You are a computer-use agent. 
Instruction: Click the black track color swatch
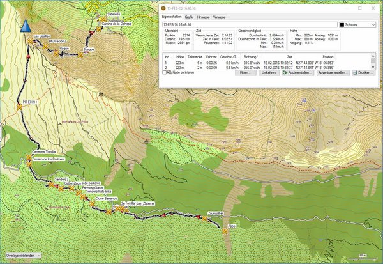(x=342, y=24)
